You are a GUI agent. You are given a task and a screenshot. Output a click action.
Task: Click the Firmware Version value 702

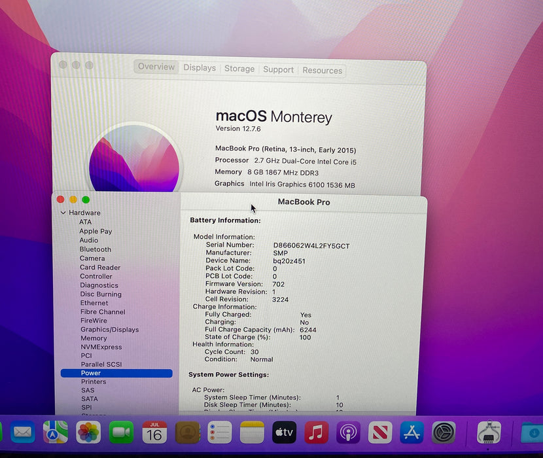click(279, 284)
